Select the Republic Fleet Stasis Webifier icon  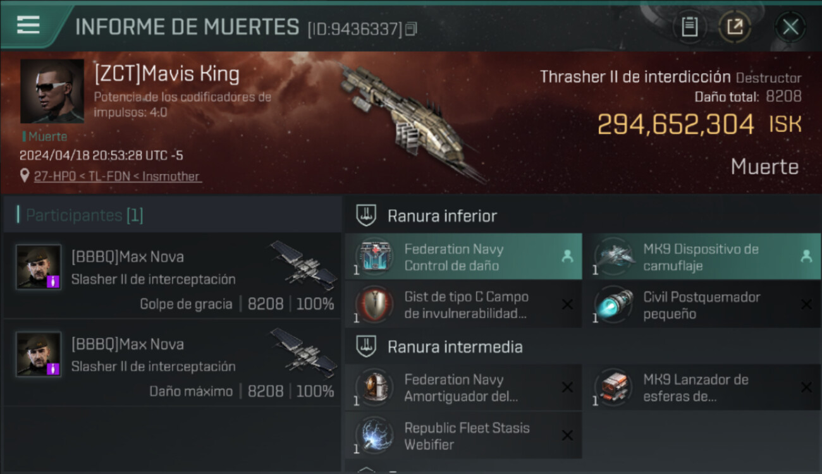pos(374,435)
